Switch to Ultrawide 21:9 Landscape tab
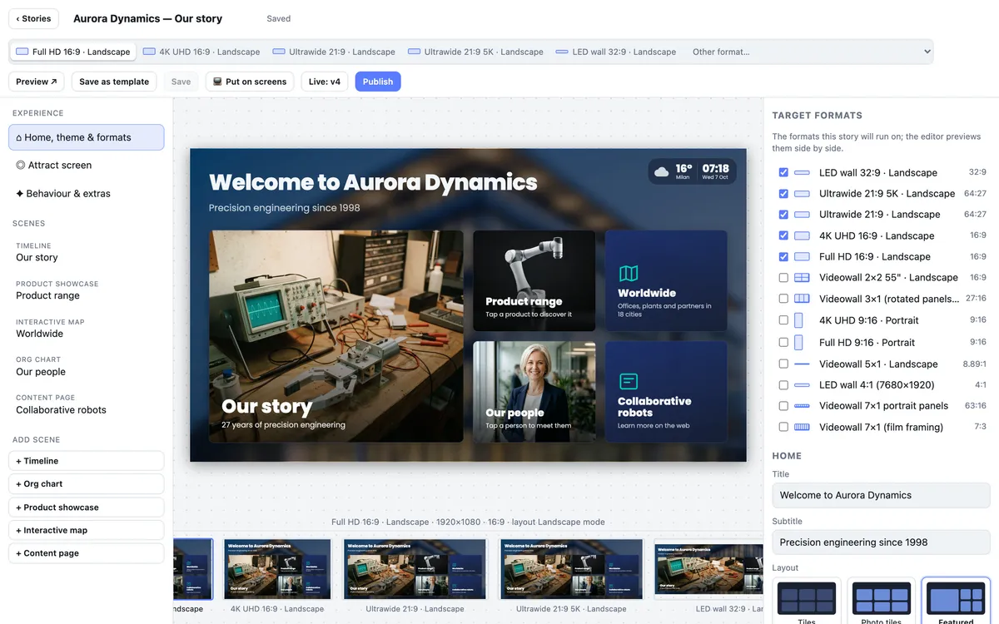The height and width of the screenshot is (624, 999). (334, 52)
